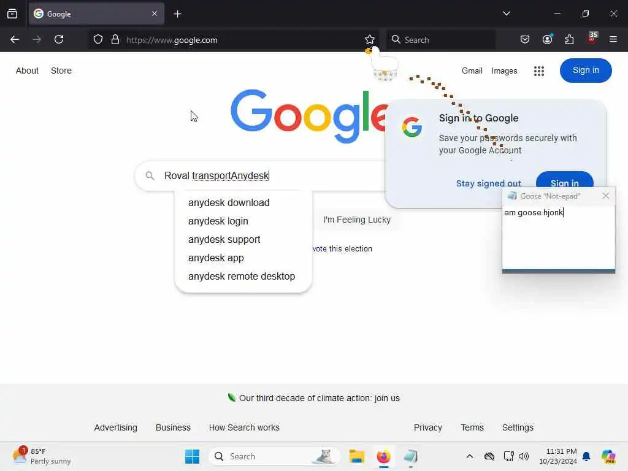This screenshot has width=628, height=471.
Task: Open the Business footer link
Action: [x=173, y=427]
